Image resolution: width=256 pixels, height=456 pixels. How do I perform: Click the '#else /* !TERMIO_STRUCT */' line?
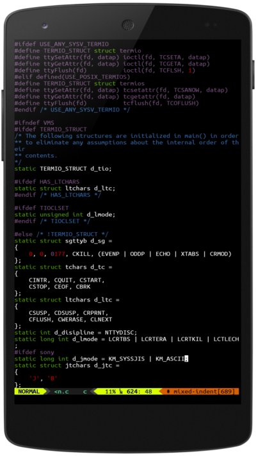pyautogui.click(x=61, y=234)
